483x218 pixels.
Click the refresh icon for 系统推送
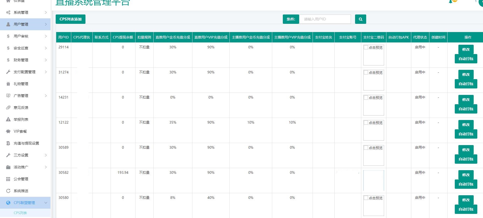(8, 191)
